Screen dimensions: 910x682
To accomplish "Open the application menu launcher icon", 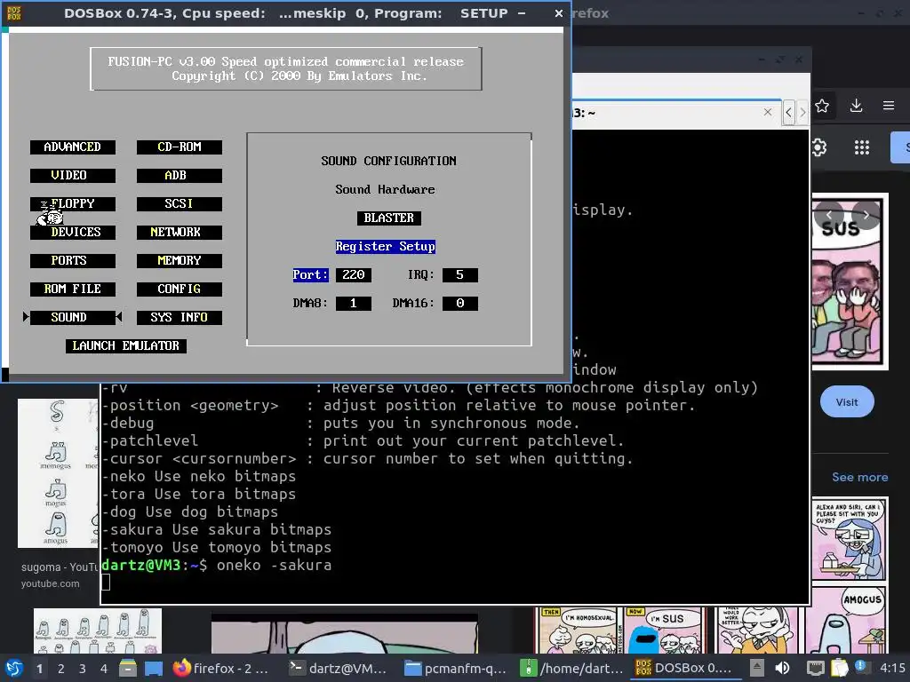I will click(14, 668).
